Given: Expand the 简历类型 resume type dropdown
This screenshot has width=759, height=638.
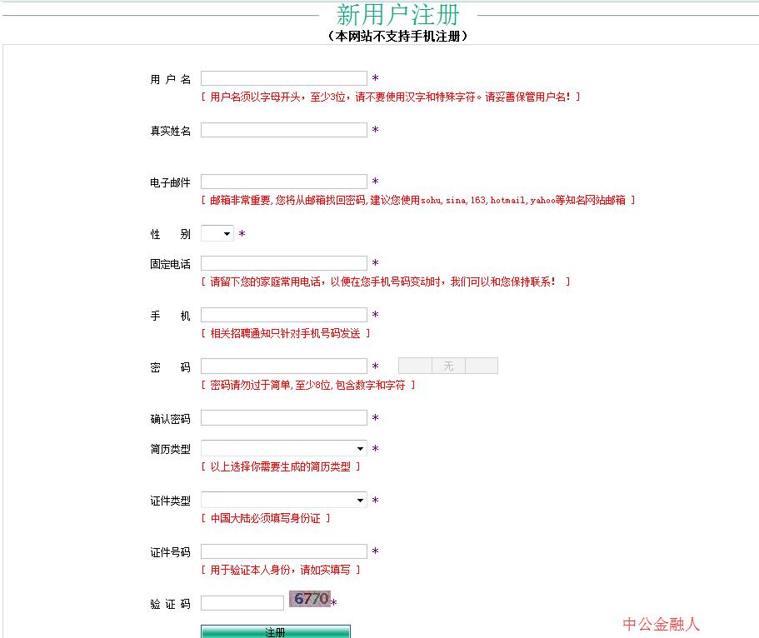Looking at the screenshot, I should (x=283, y=448).
